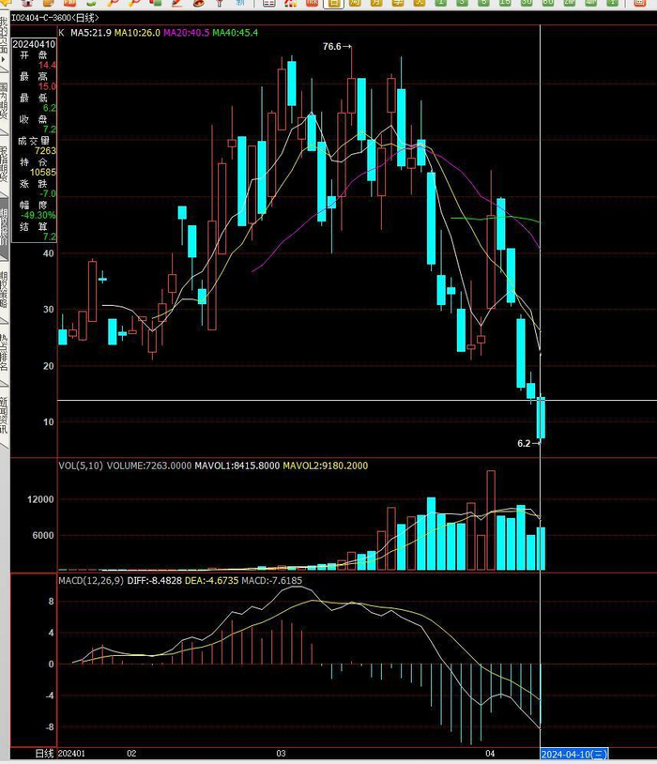The width and height of the screenshot is (657, 764).
Task: Click the MA20:40.5 indicator label
Action: click(x=186, y=33)
